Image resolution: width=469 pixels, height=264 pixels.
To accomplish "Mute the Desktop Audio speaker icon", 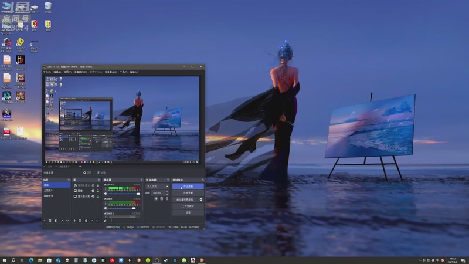I will click(x=106, y=208).
